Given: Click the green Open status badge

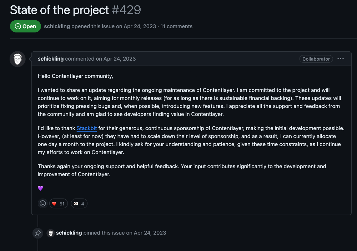Looking at the screenshot, I should [x=25, y=26].
